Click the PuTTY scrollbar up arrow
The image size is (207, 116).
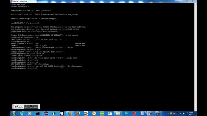point(195,4)
